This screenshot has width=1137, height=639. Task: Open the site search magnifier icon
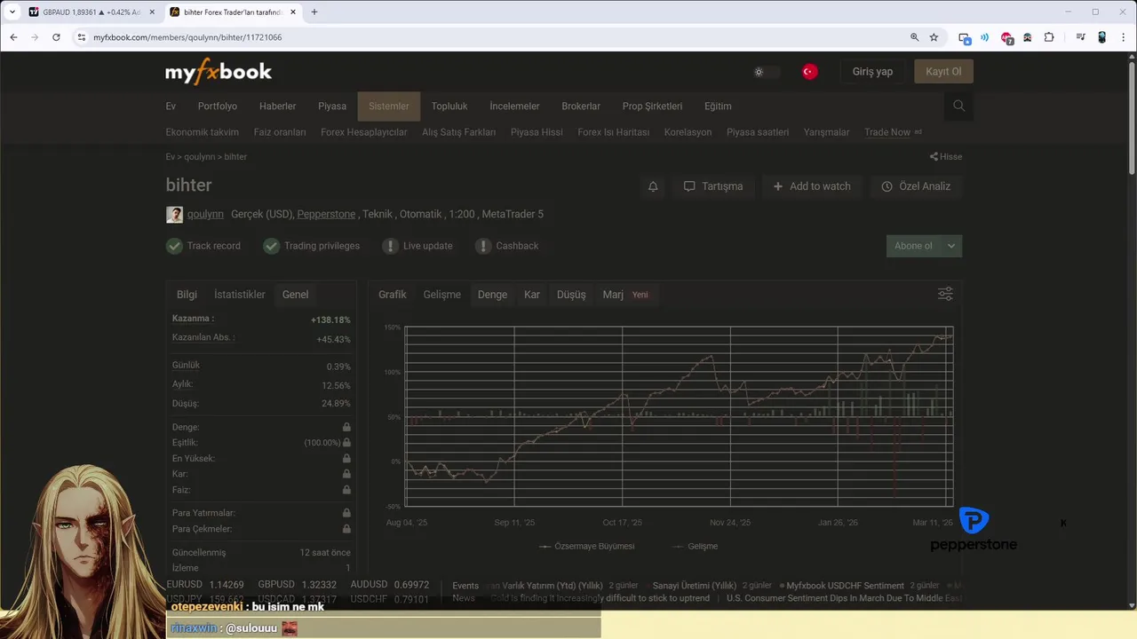(958, 106)
